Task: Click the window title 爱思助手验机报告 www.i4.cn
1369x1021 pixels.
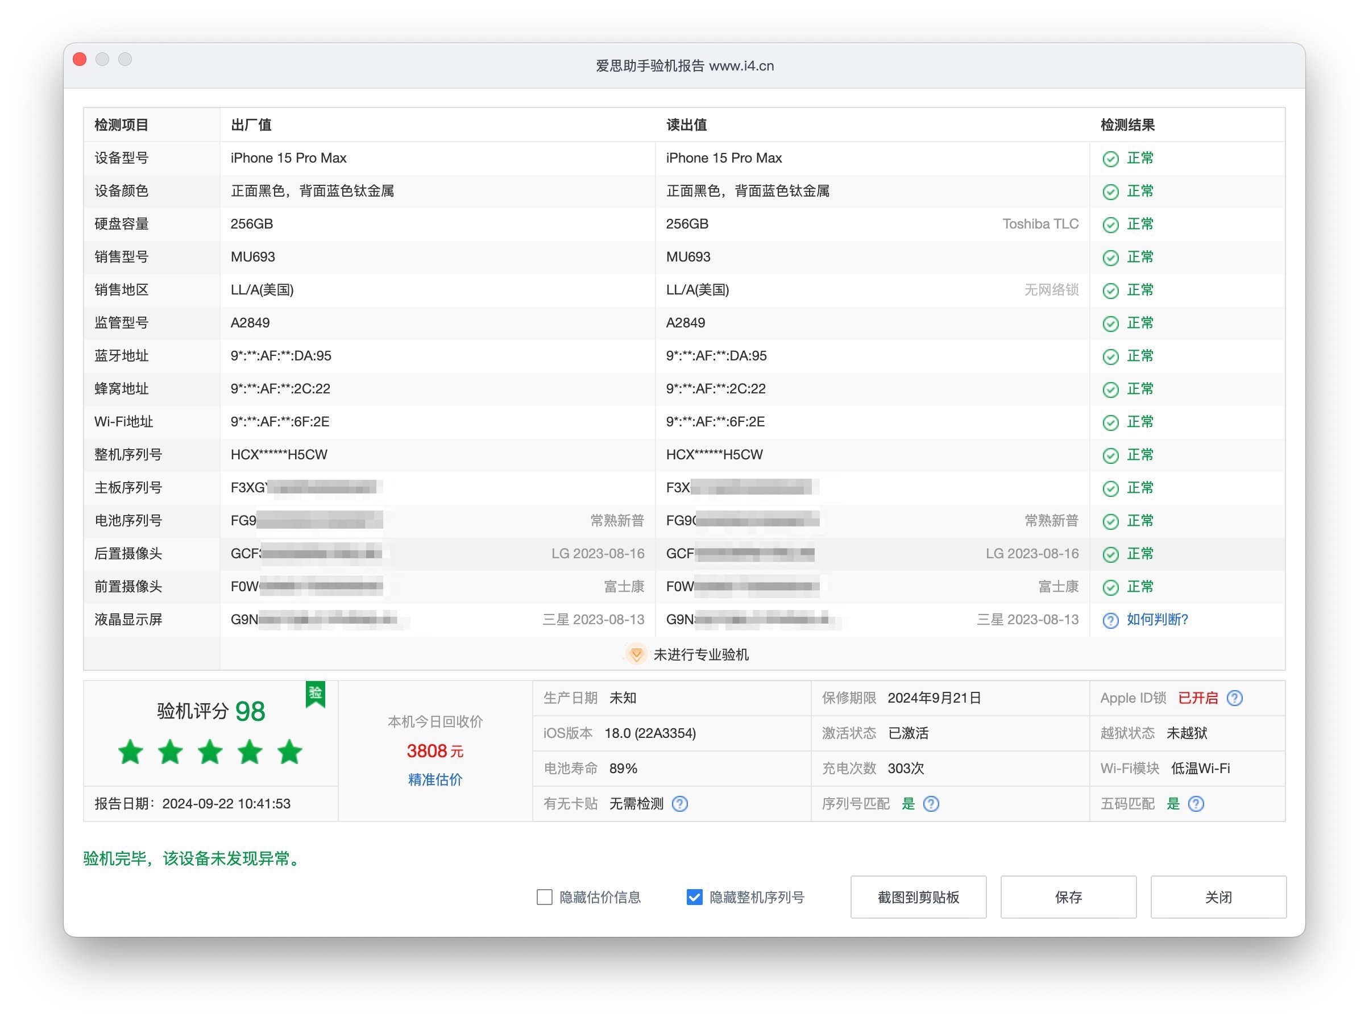Action: click(x=684, y=65)
